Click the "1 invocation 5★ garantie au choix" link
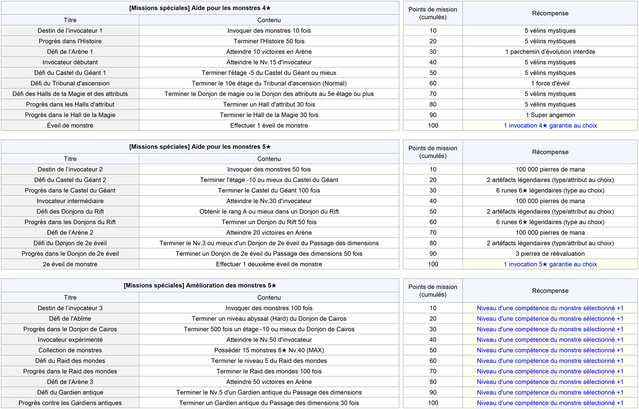 tap(550, 265)
